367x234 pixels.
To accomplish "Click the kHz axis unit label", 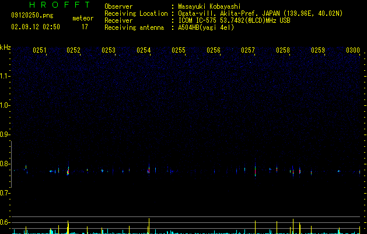I will point(5,47).
